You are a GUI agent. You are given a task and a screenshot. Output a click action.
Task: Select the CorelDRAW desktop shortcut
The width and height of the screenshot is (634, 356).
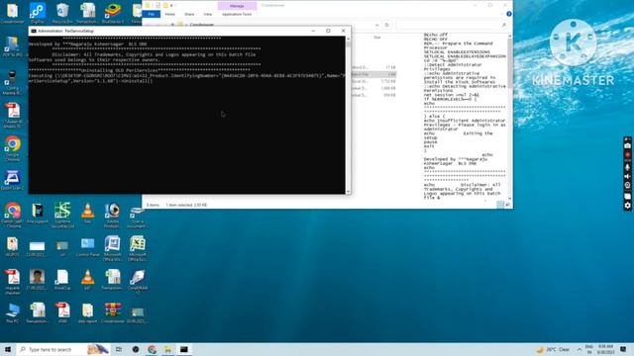[x=138, y=282]
